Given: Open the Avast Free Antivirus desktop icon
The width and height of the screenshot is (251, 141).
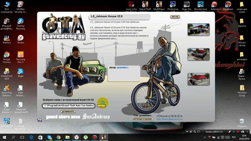Looking at the screenshot, I should [7, 91].
